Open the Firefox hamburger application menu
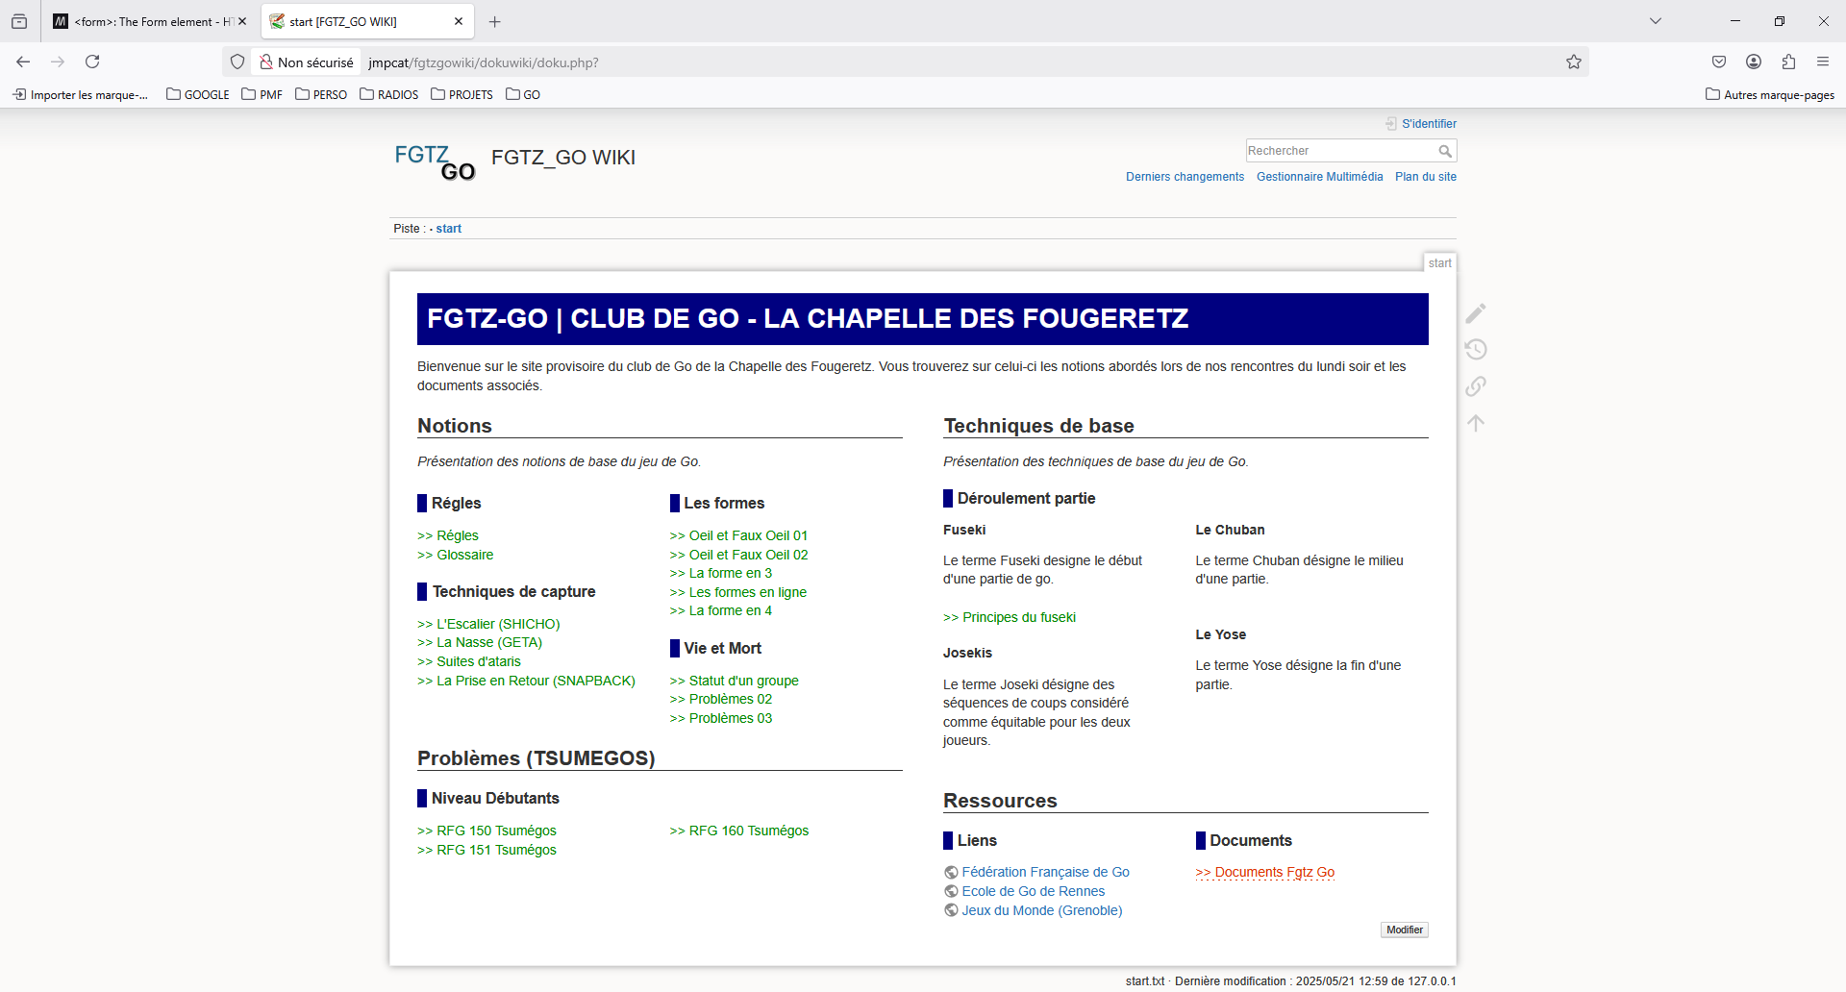Viewport: 1846px width, 992px height. [1823, 62]
